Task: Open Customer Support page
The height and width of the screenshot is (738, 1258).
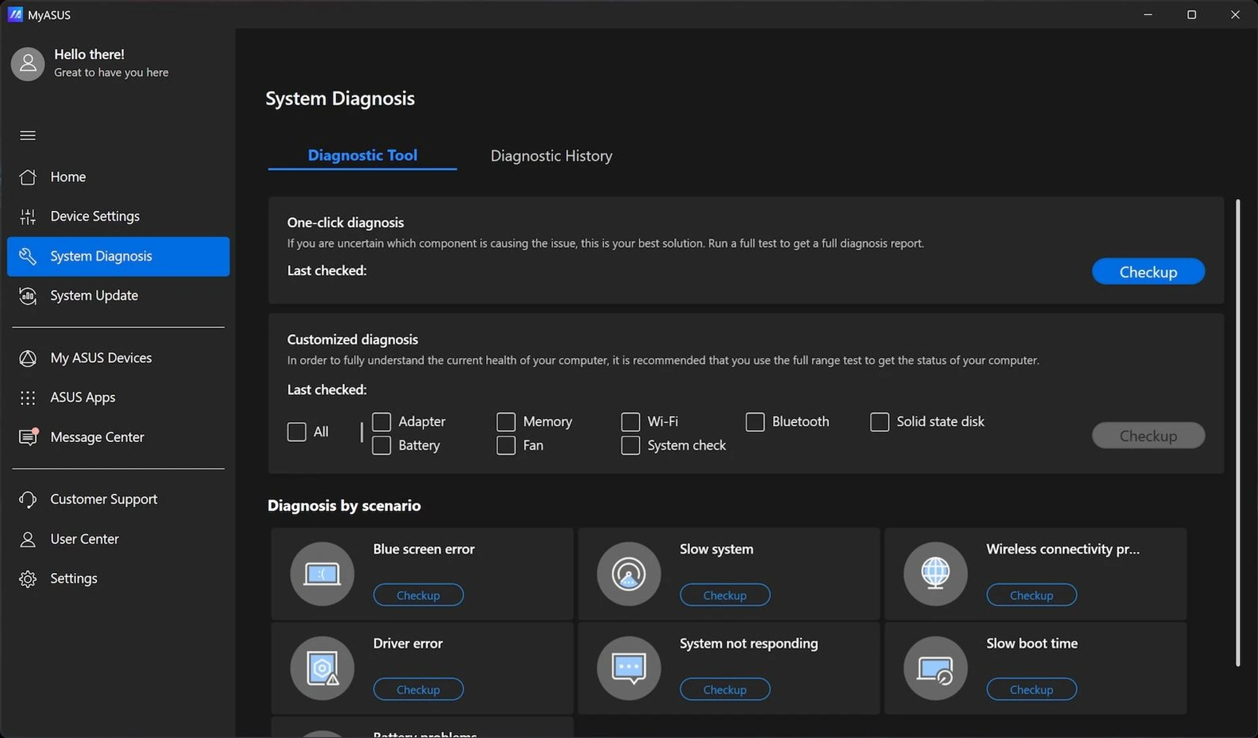Action: (118, 500)
